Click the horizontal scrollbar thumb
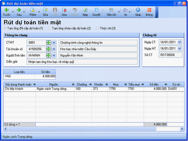This screenshot has width=188, height=141. pyautogui.click(x=82, y=129)
